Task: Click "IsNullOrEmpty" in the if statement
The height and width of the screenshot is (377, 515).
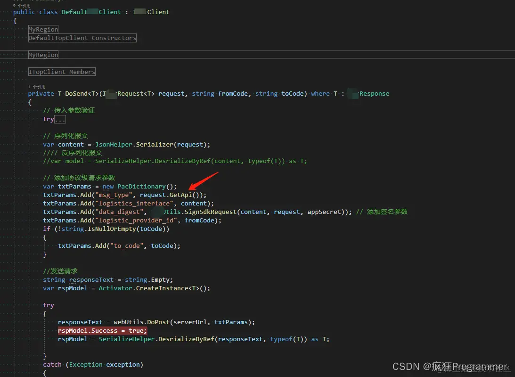Action: (112, 229)
